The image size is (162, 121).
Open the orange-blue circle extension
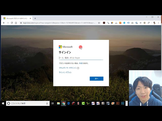tap(112, 23)
